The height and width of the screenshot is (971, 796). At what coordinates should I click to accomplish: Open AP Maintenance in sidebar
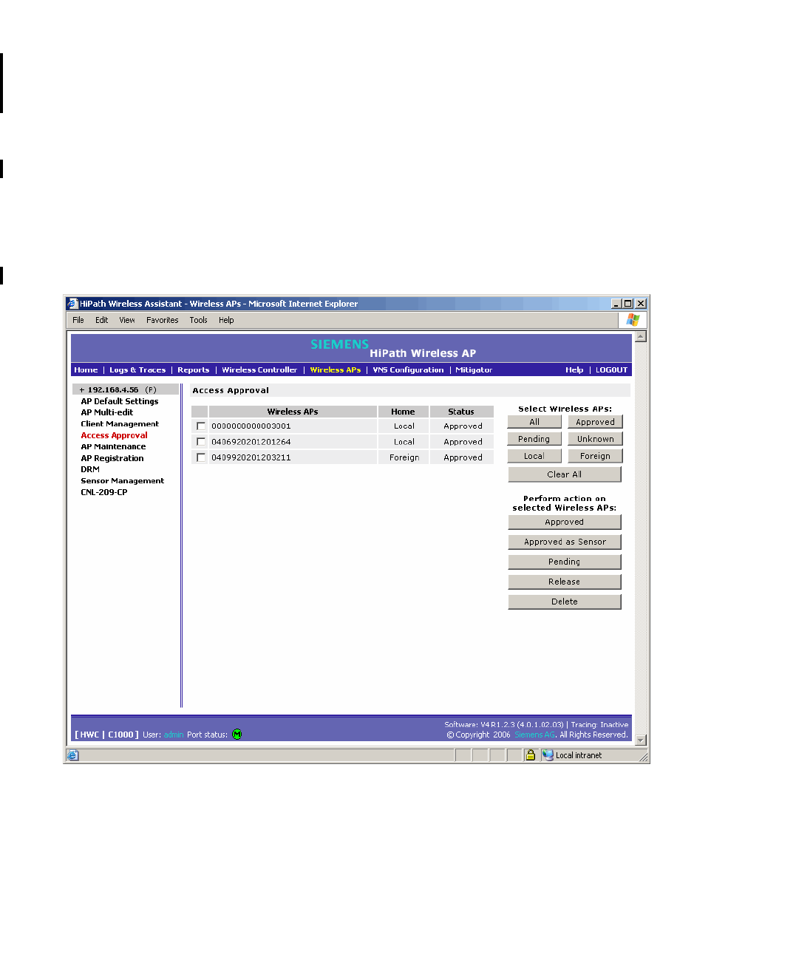pos(113,446)
